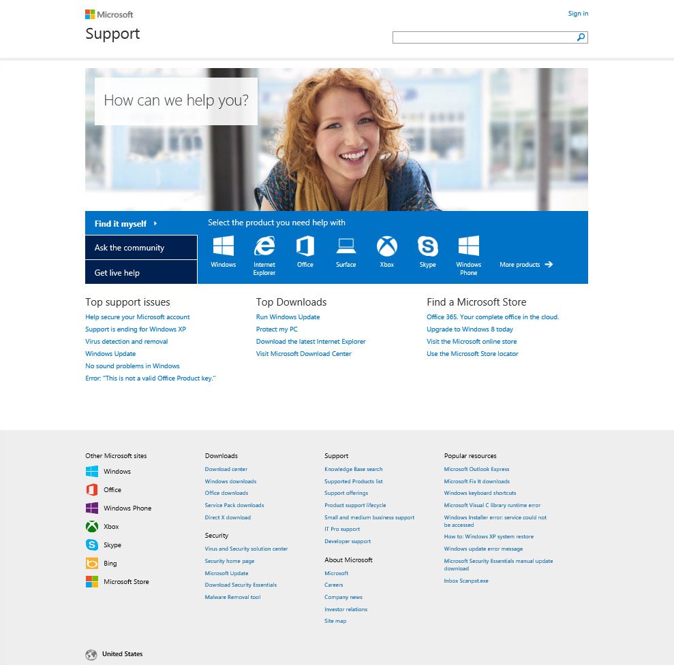
Task: Click Office downloads footer link
Action: pyautogui.click(x=226, y=493)
